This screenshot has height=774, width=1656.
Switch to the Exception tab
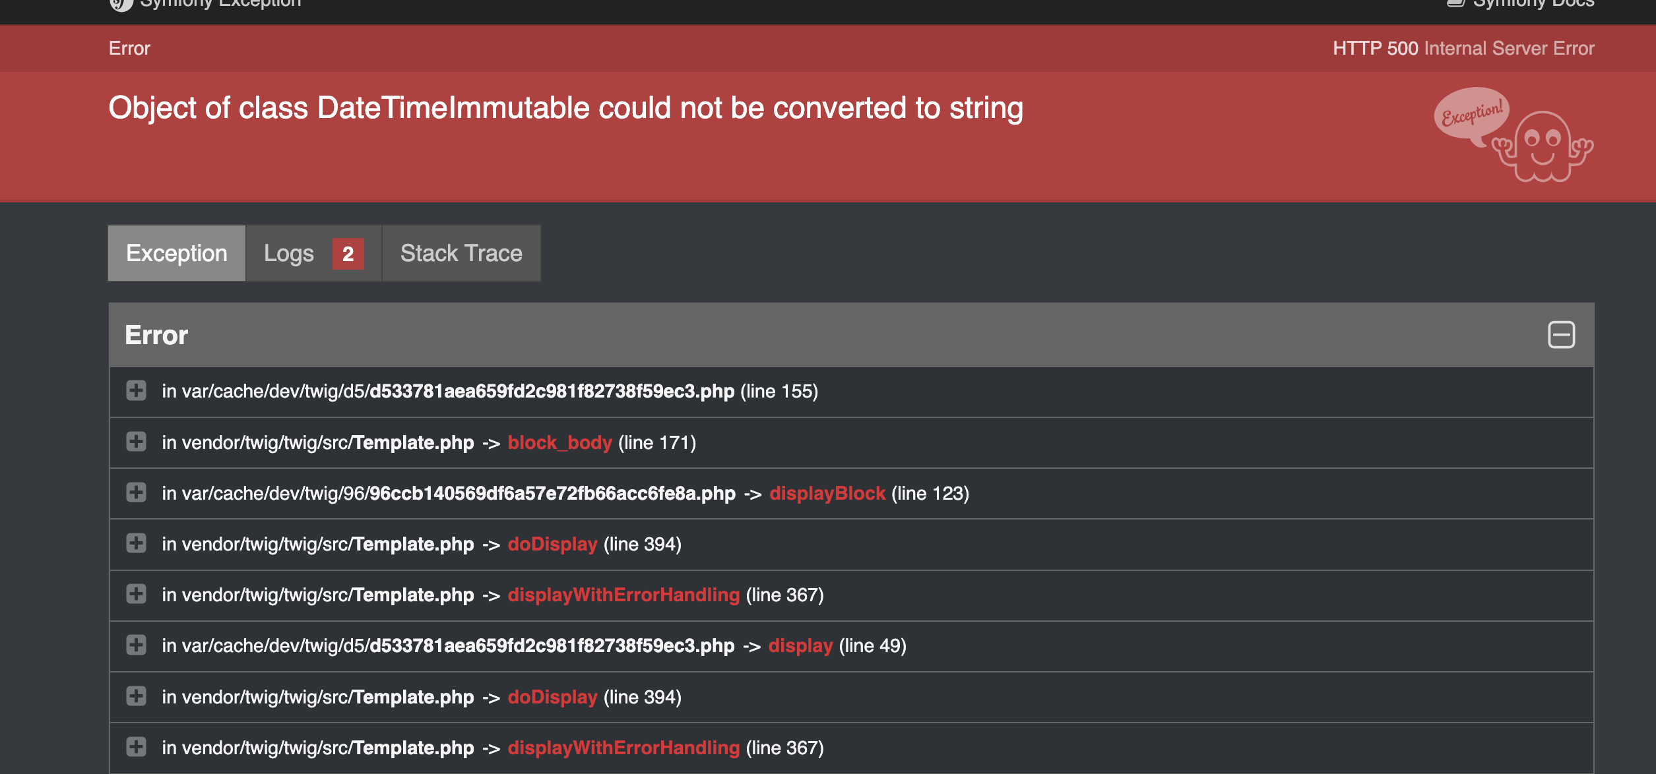pos(177,253)
